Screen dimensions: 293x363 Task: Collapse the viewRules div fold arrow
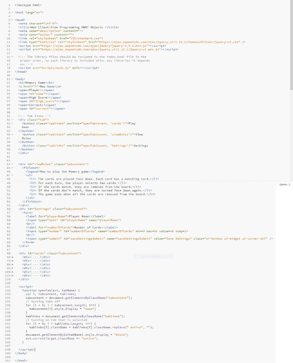[x=13, y=164]
